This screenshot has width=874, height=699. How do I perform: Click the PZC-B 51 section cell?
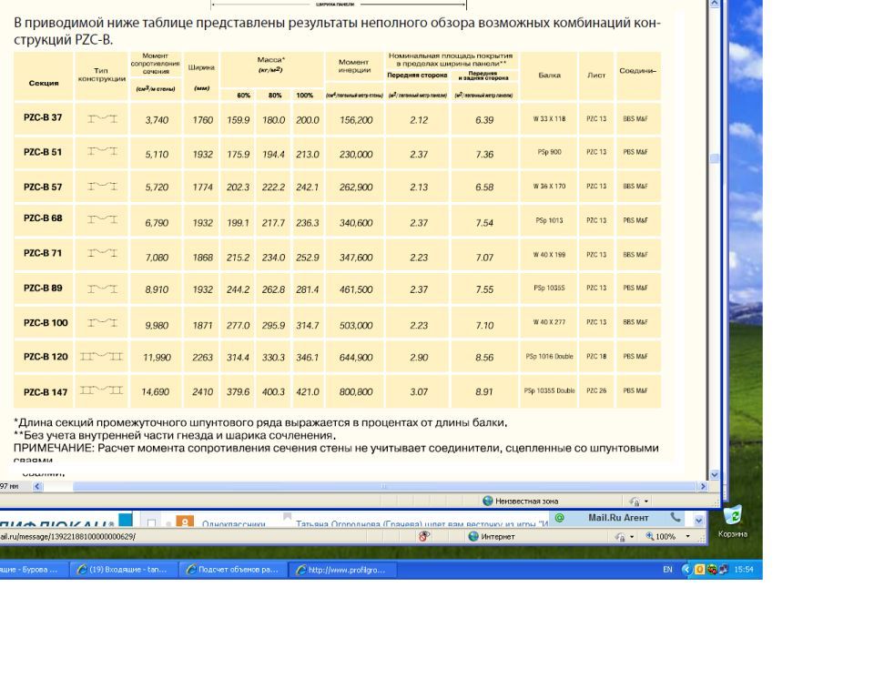pos(43,152)
